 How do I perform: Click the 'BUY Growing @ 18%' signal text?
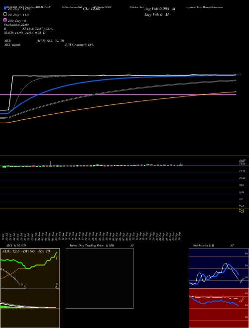tap(79, 45)
